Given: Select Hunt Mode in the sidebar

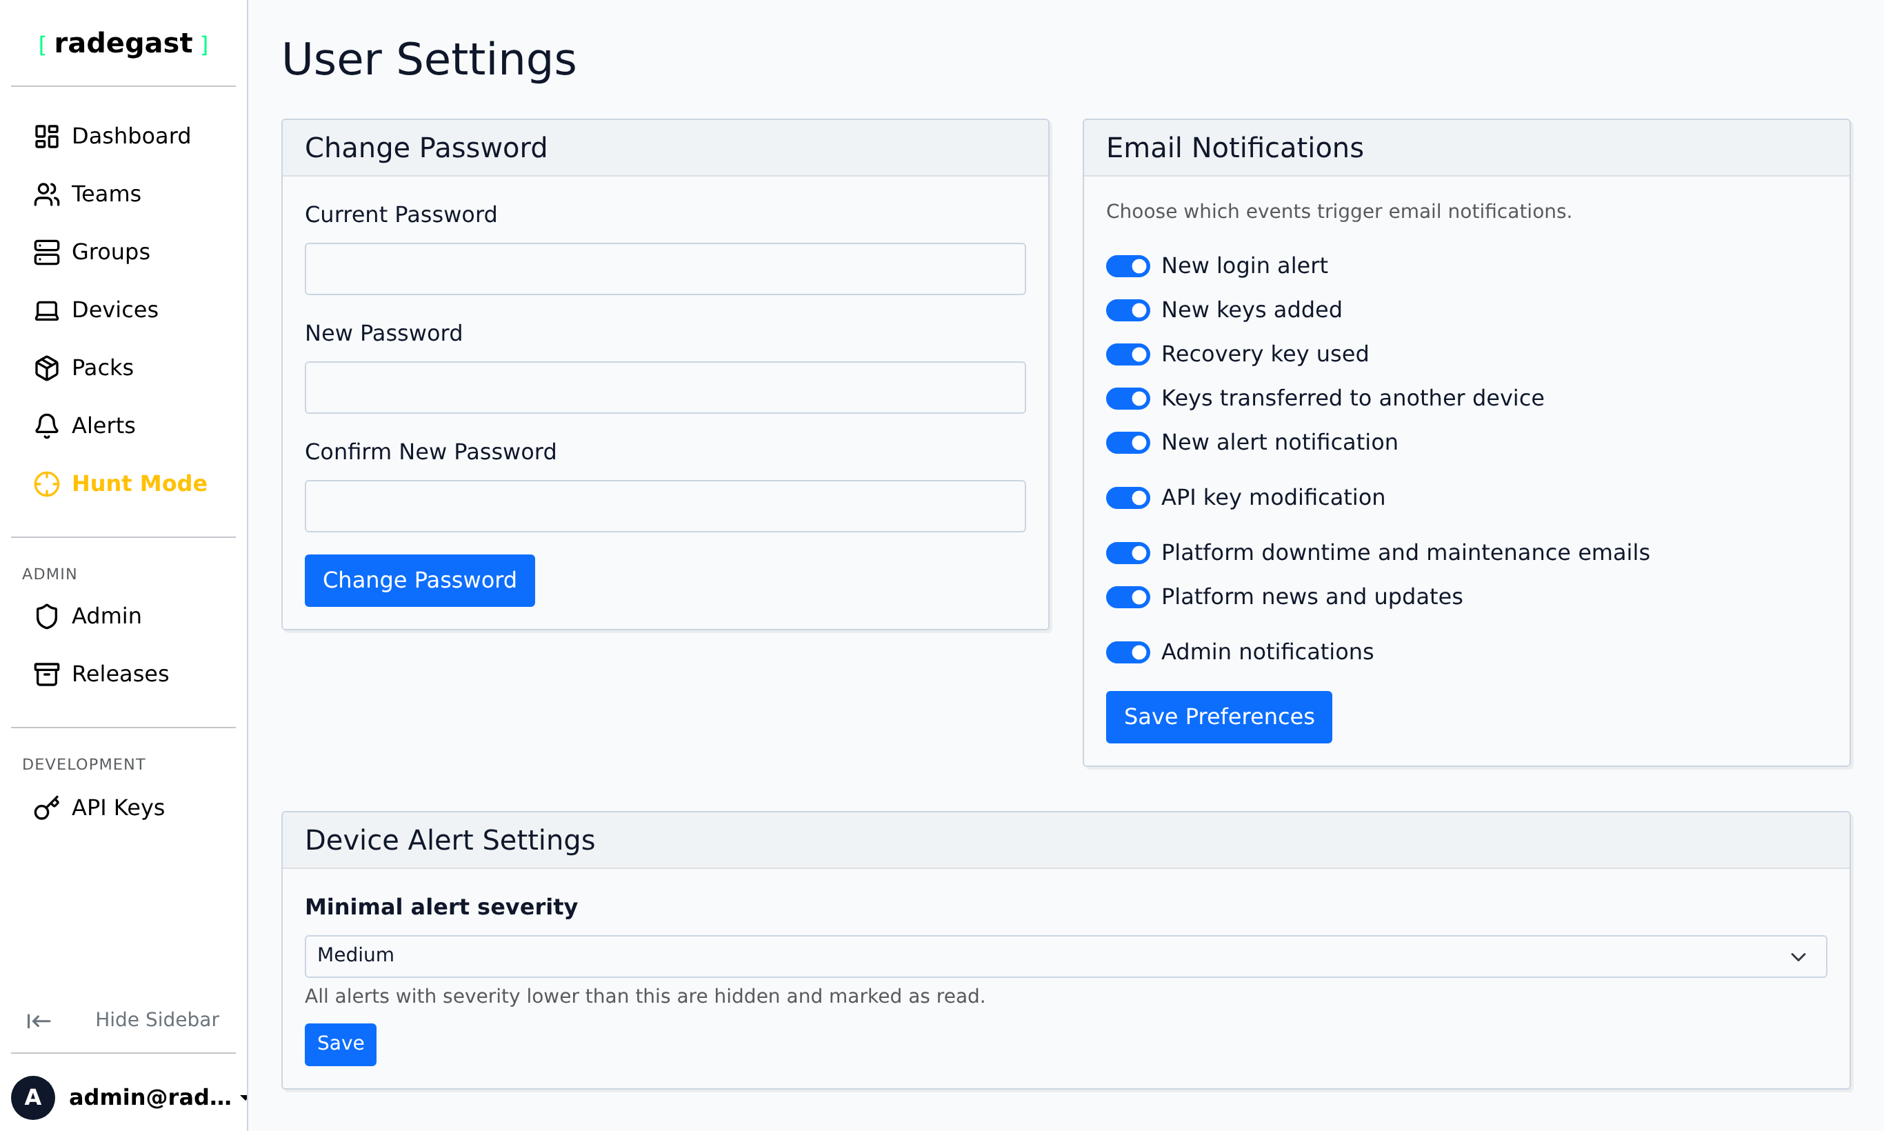Looking at the screenshot, I should point(123,484).
